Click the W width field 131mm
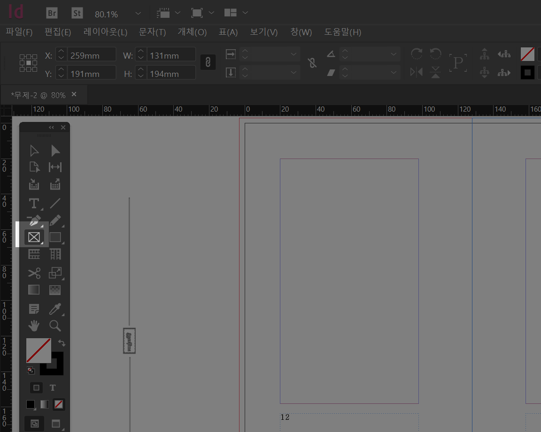This screenshot has width=541, height=432. pos(171,55)
